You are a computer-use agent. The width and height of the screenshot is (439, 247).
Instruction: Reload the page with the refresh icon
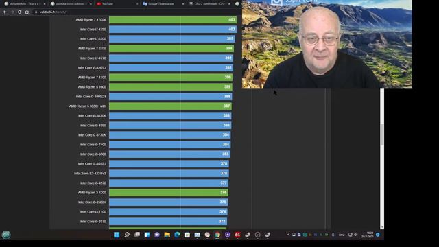click(20, 12)
